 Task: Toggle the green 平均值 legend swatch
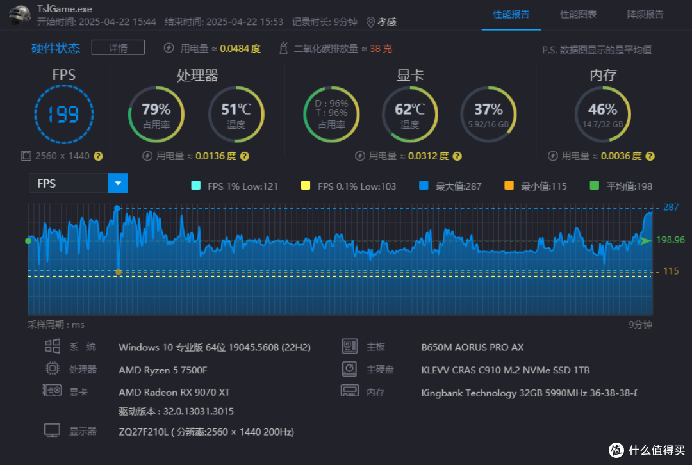[595, 186]
